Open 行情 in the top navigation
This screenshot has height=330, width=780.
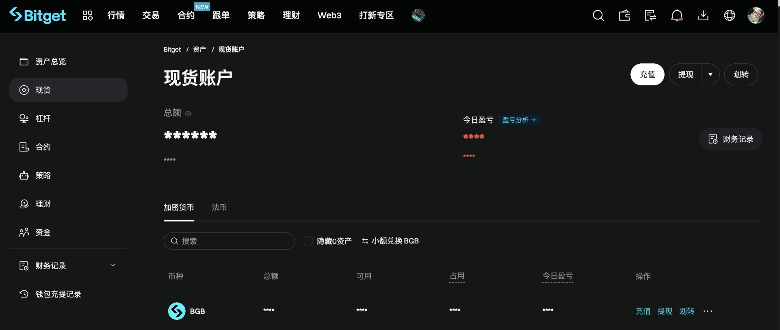pyautogui.click(x=116, y=15)
